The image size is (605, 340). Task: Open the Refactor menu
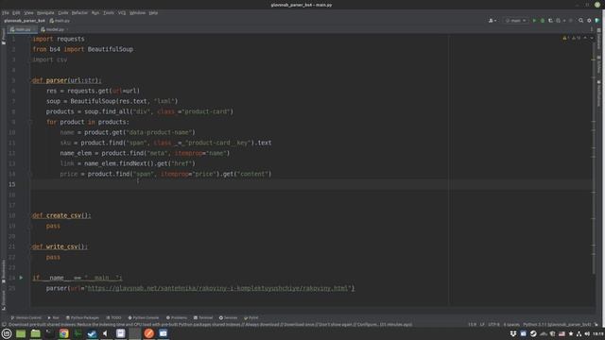79,12
